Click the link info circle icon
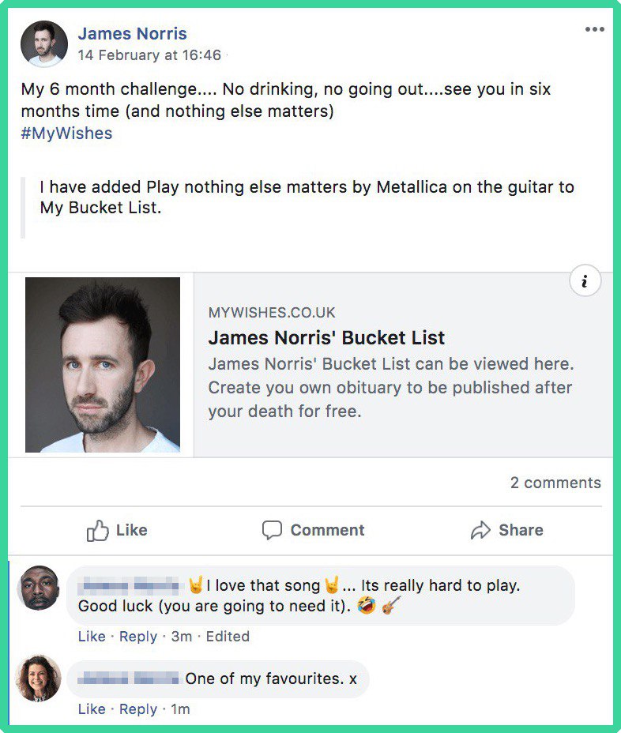This screenshot has height=733, width=621. click(585, 281)
